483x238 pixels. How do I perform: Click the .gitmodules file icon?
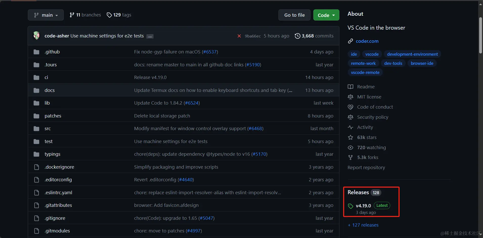[x=36, y=231]
